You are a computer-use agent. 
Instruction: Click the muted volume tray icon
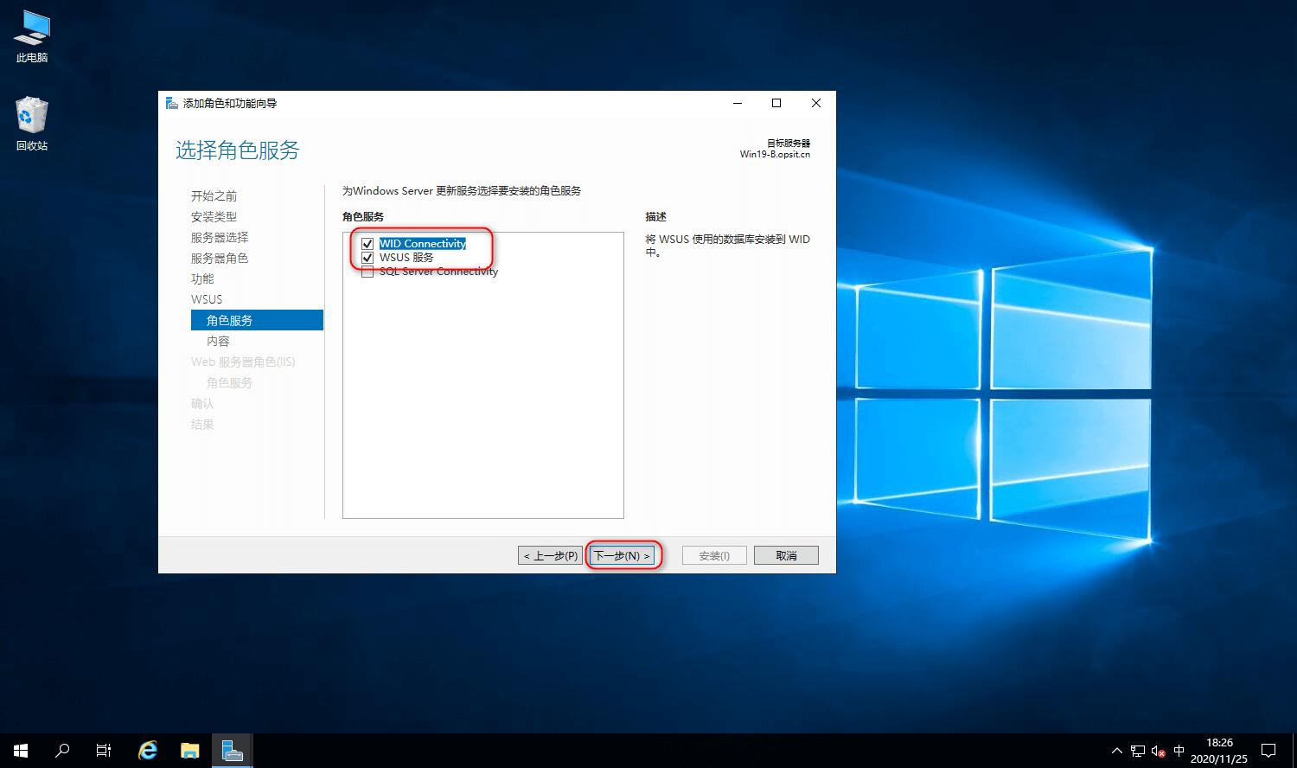click(1159, 751)
